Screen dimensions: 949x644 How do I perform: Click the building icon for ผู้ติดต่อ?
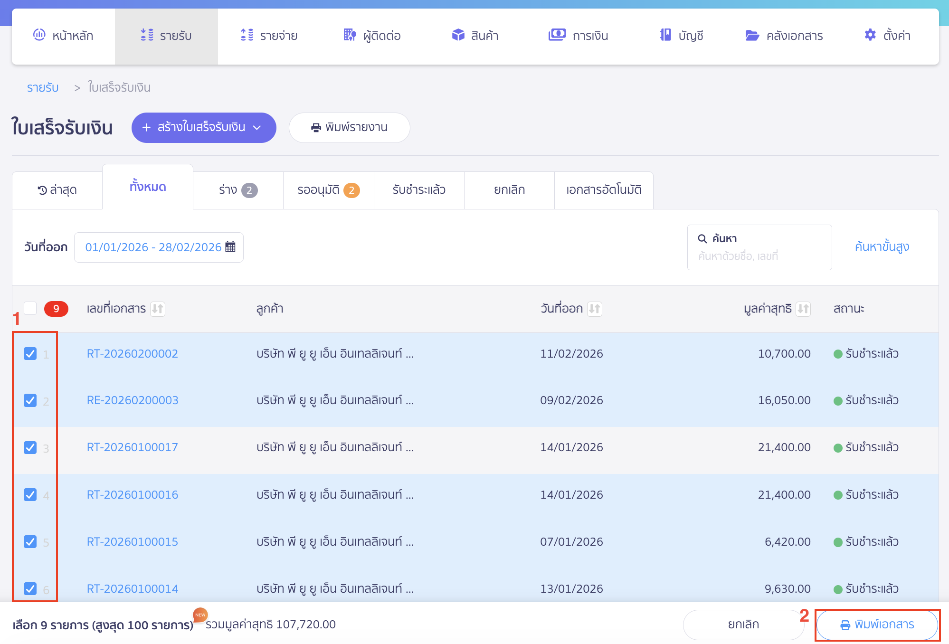pyautogui.click(x=350, y=35)
